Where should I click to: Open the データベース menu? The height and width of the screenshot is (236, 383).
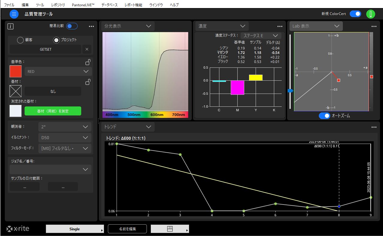click(109, 5)
